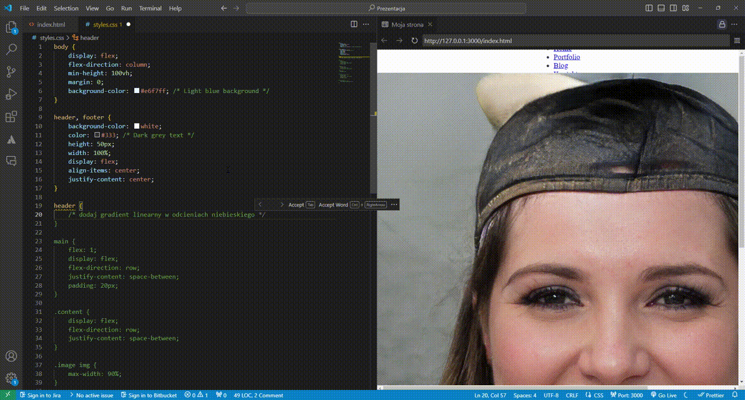Show next inline suggestion arrow

281,205
